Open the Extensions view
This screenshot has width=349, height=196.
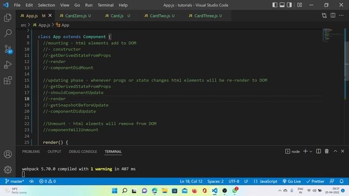pyautogui.click(x=8, y=80)
